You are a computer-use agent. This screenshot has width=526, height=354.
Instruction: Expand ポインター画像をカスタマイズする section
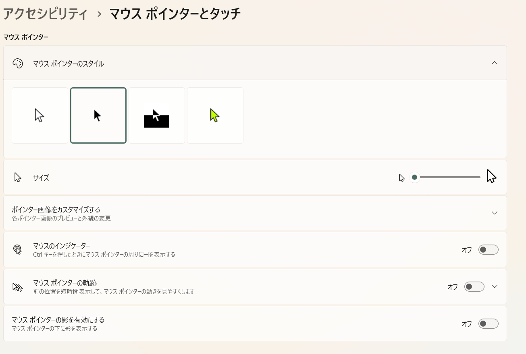495,213
